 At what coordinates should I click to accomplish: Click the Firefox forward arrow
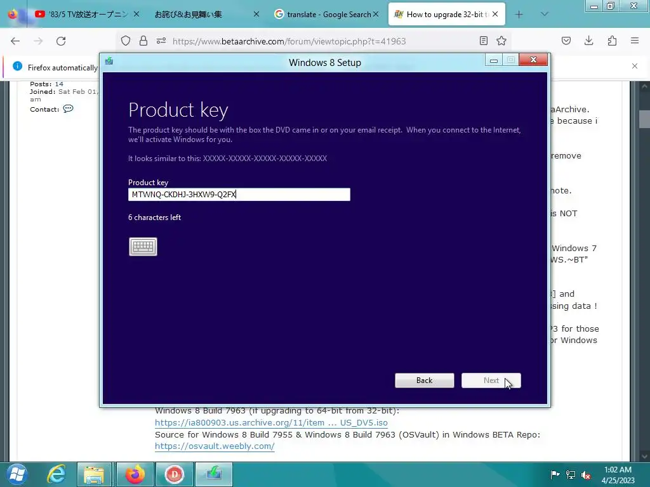38,41
